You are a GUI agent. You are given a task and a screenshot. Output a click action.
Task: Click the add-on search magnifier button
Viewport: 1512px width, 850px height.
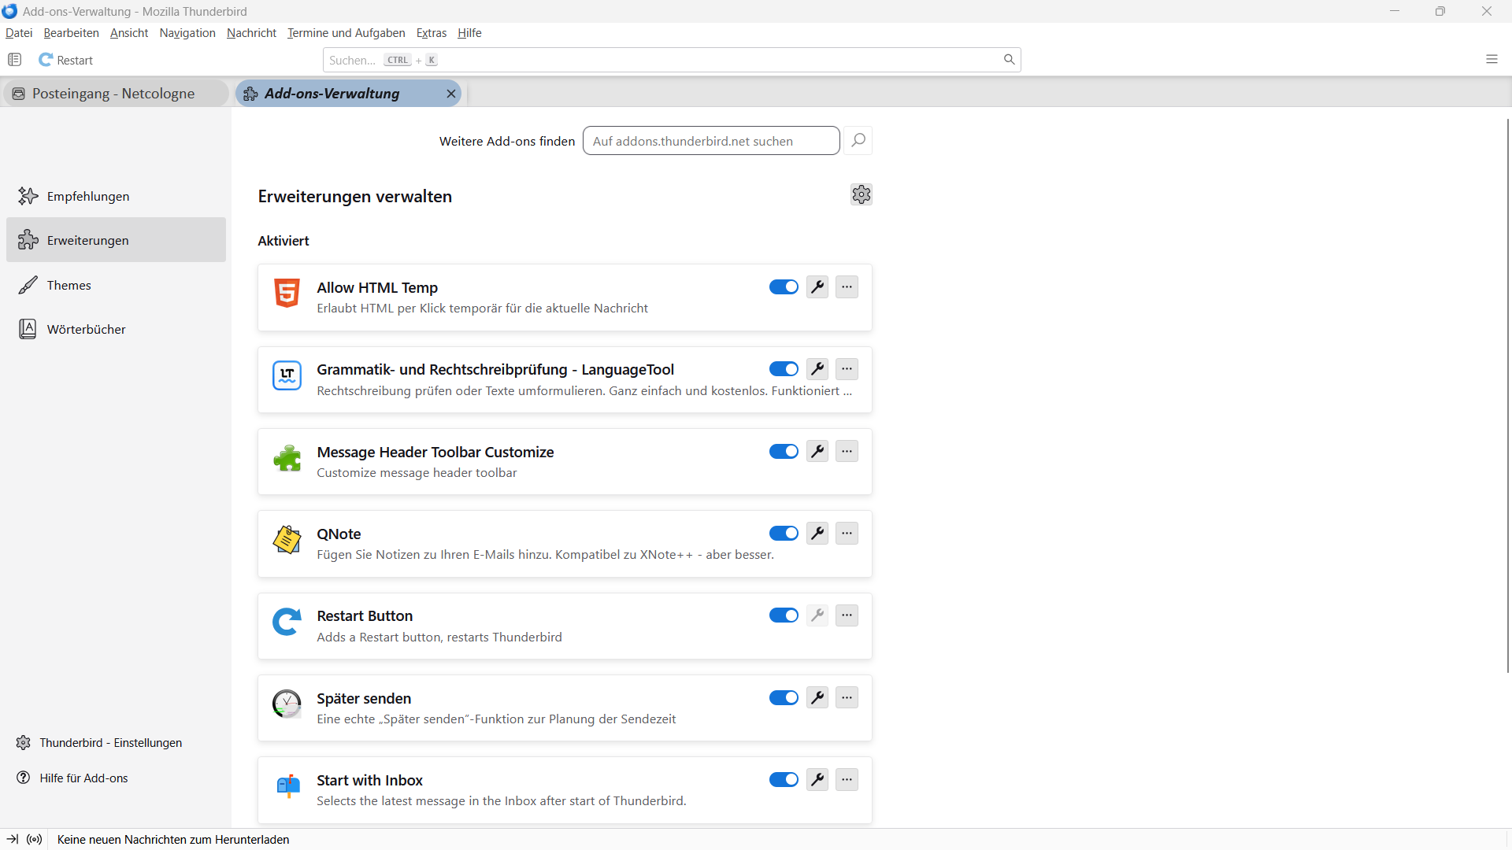(858, 141)
